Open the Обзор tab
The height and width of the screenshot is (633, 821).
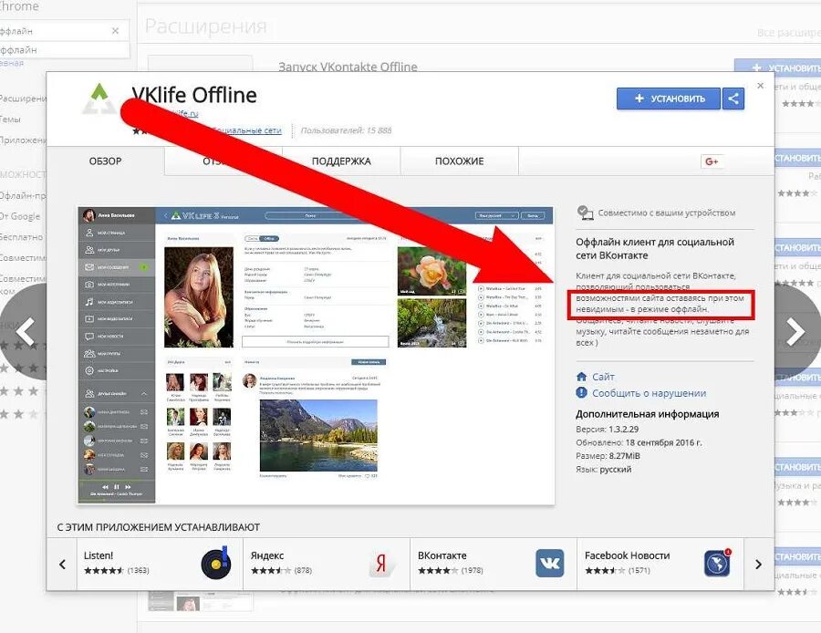click(105, 161)
